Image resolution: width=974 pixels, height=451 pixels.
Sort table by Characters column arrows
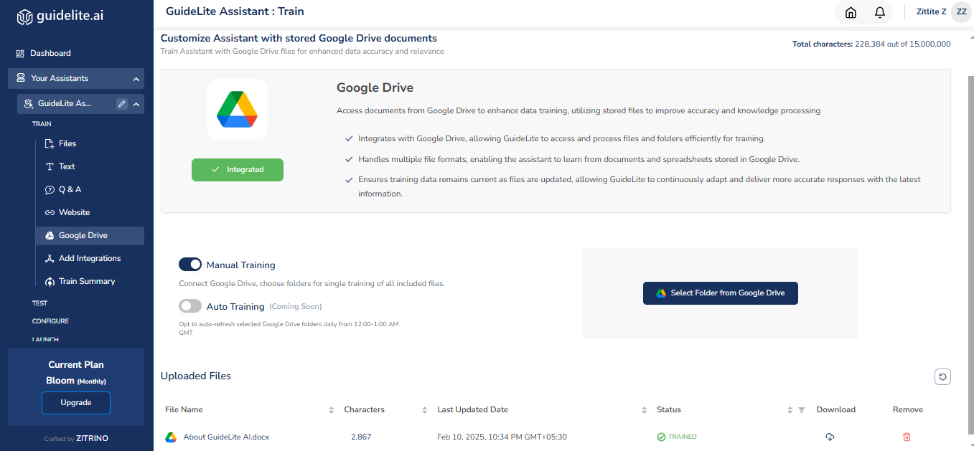click(x=425, y=410)
